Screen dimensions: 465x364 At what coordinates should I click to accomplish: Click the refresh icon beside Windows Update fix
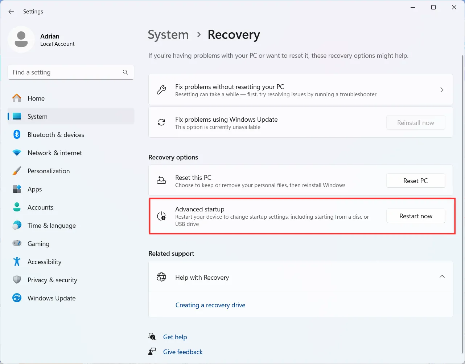161,122
